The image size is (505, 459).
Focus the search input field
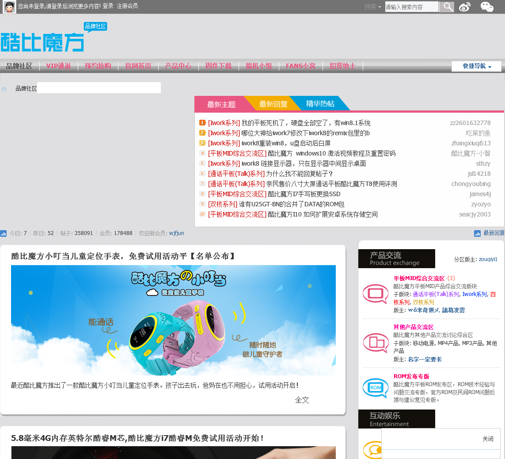tap(412, 7)
